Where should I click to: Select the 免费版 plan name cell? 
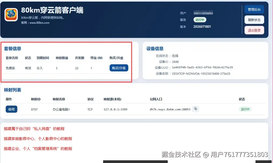[x=10, y=68]
